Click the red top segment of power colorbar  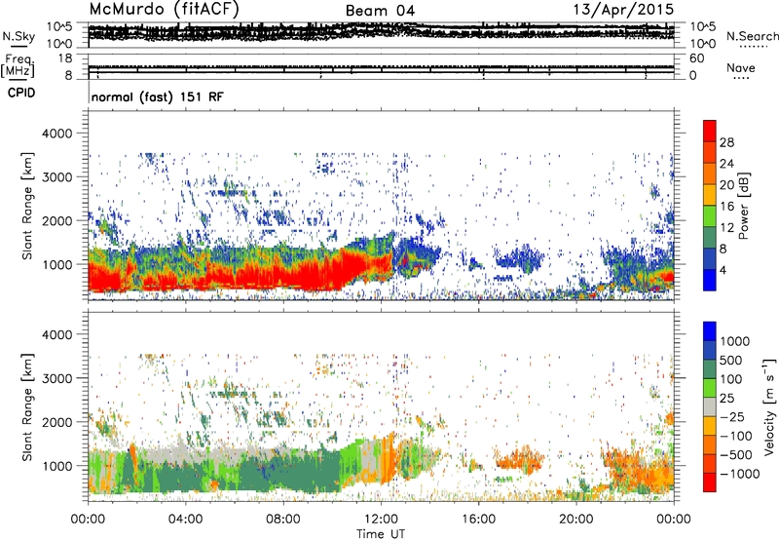click(x=710, y=132)
